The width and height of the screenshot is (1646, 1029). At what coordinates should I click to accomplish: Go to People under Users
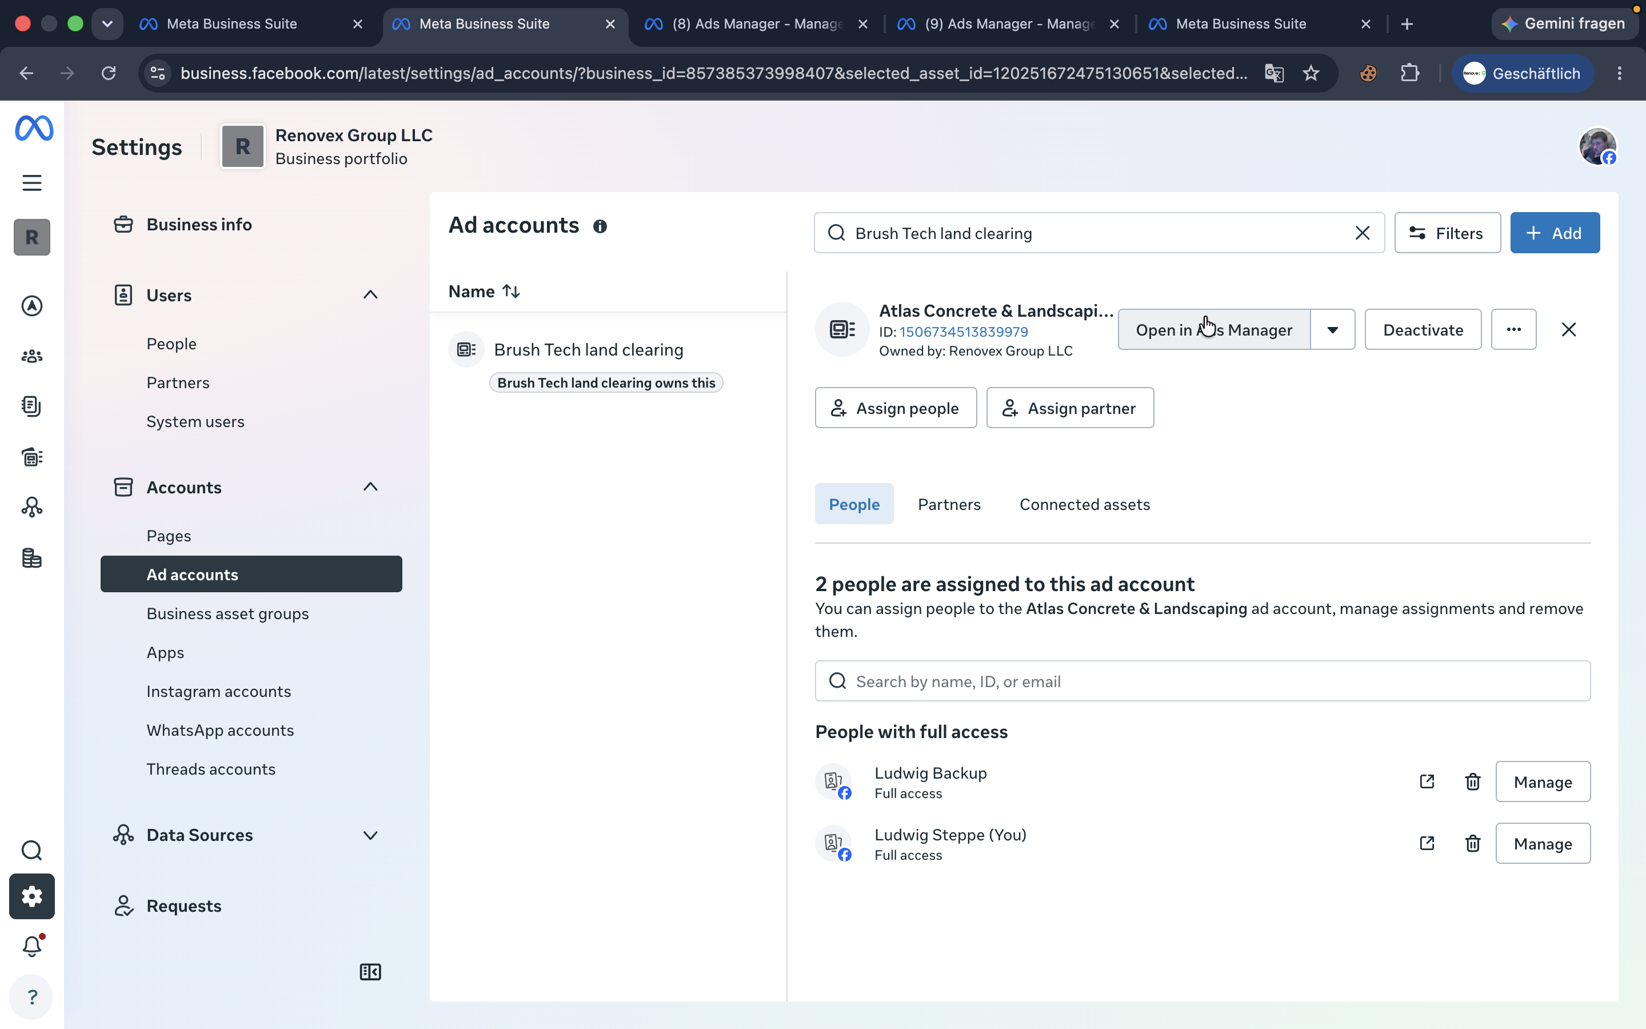click(x=171, y=344)
